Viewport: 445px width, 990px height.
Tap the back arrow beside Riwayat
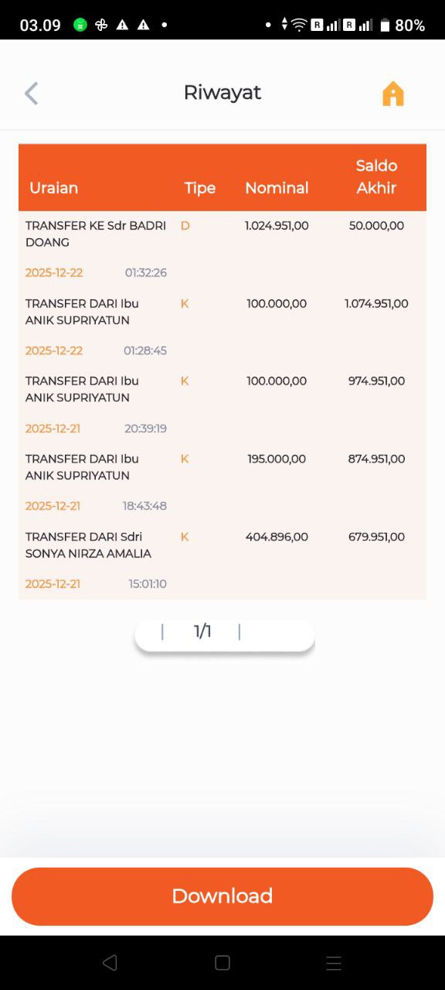point(31,94)
